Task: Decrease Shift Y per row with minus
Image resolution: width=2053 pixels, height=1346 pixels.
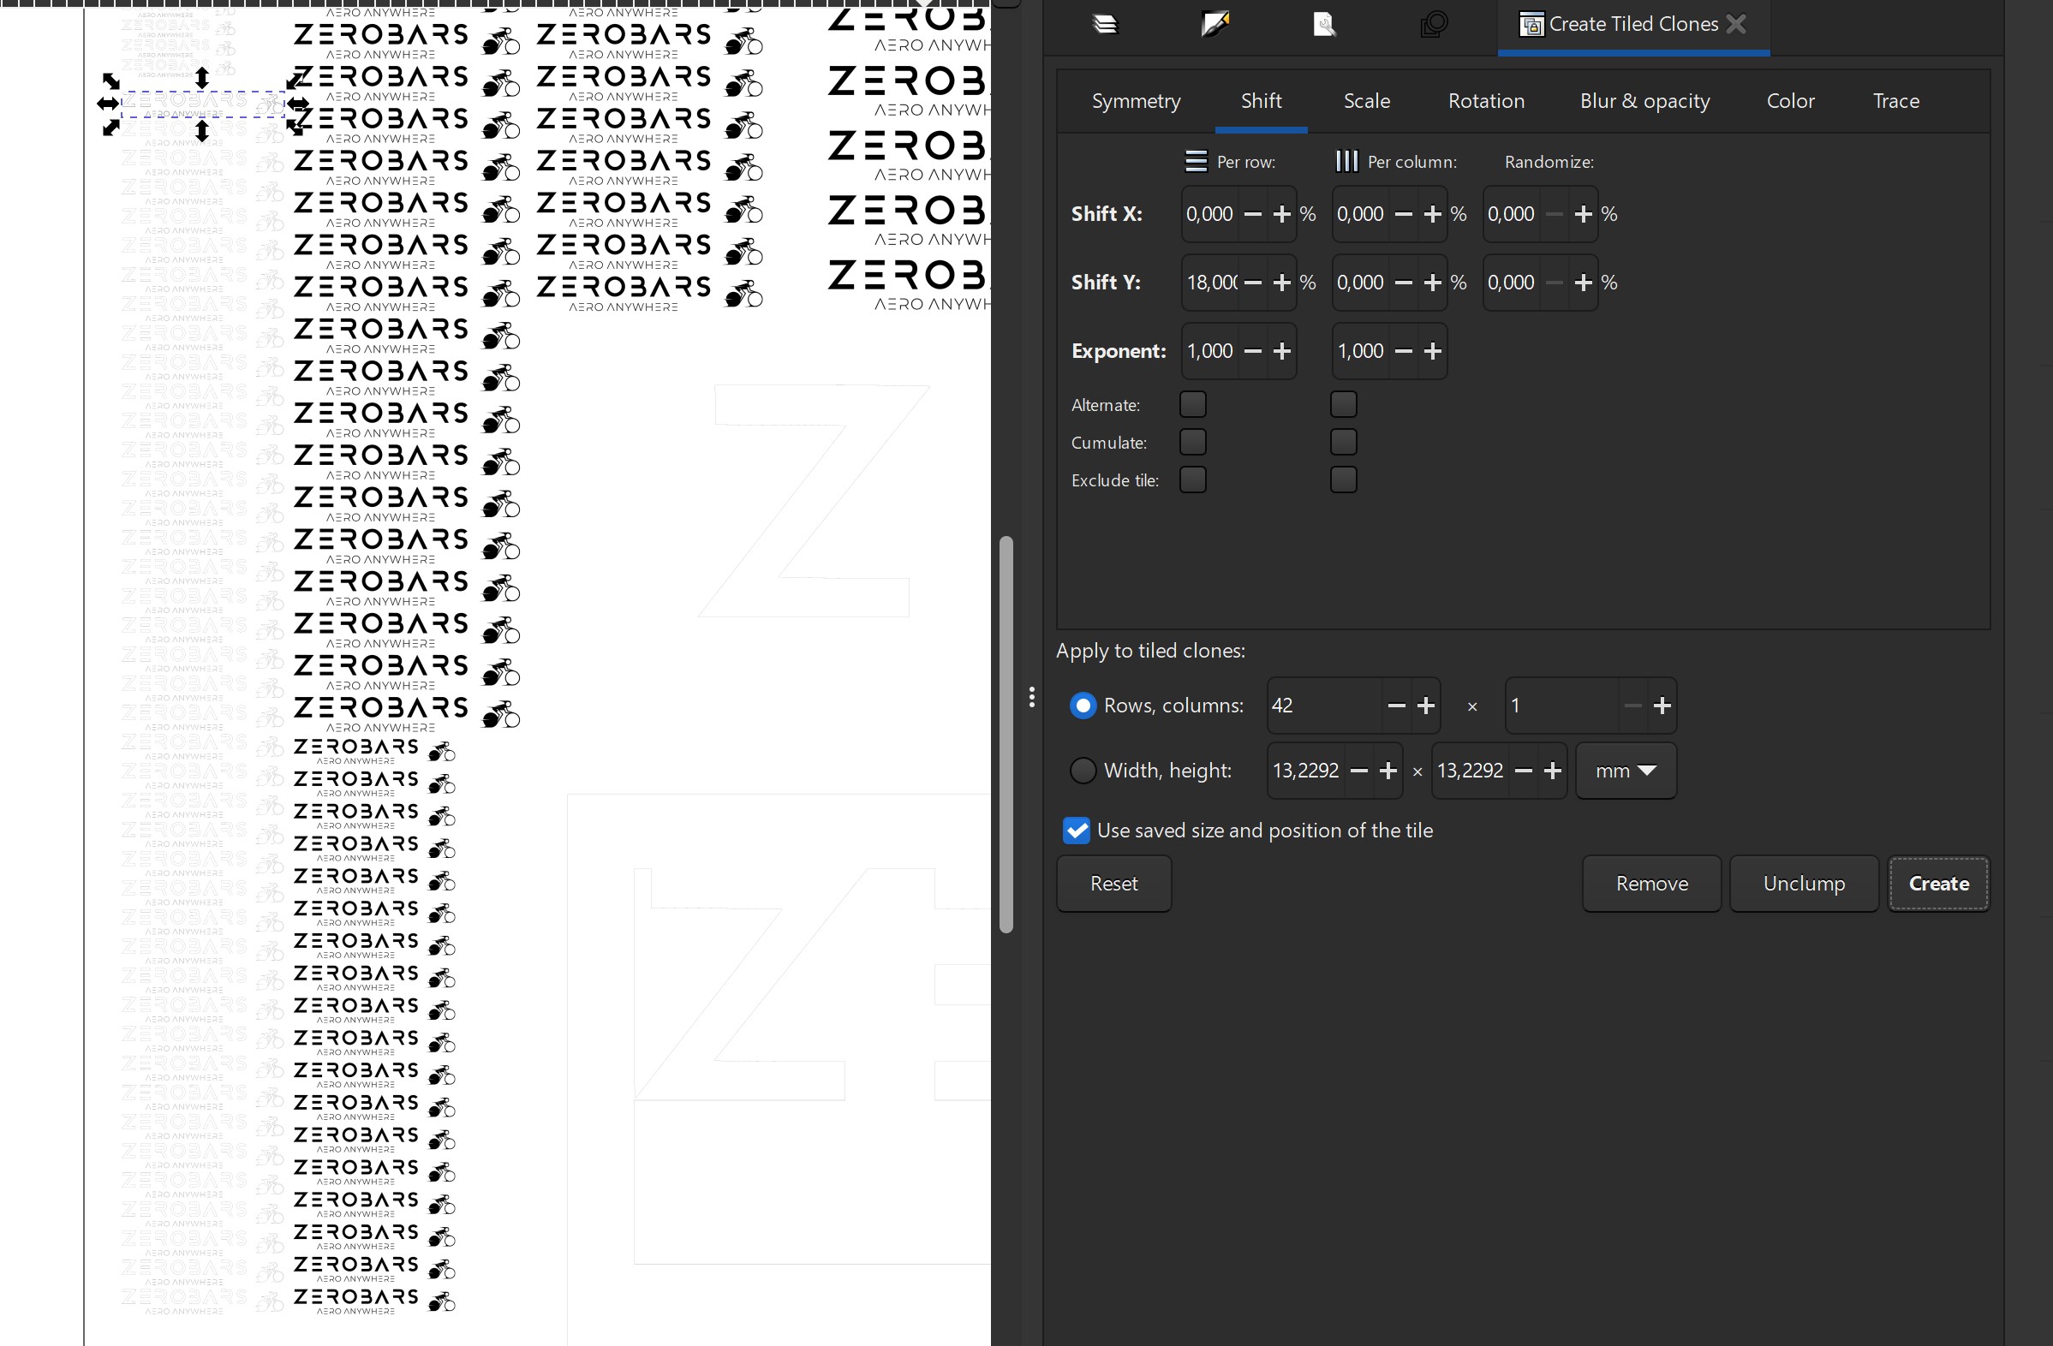Action: click(1253, 282)
